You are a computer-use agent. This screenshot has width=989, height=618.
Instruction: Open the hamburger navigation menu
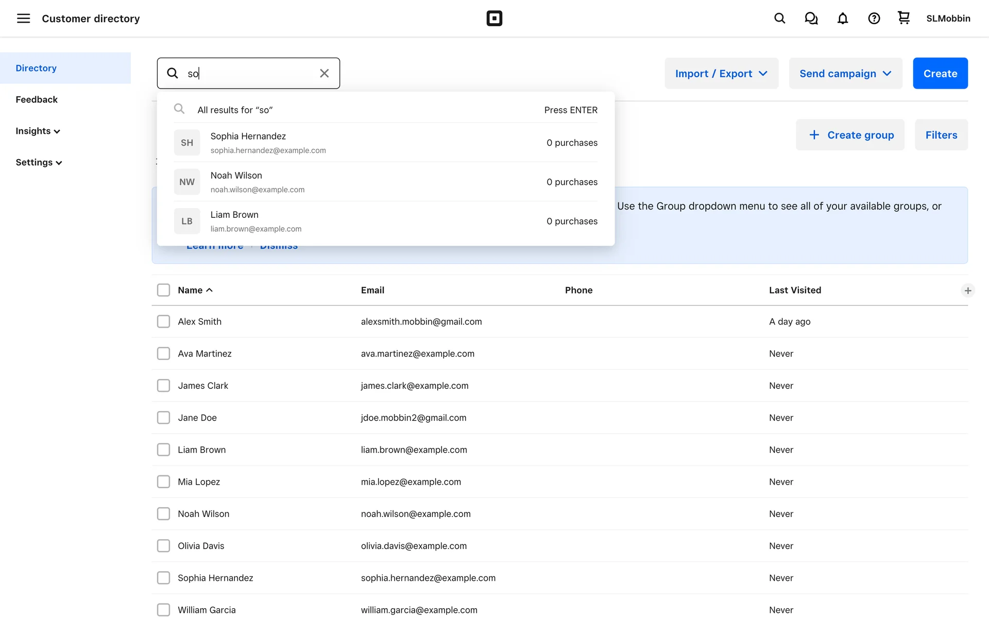23,19
